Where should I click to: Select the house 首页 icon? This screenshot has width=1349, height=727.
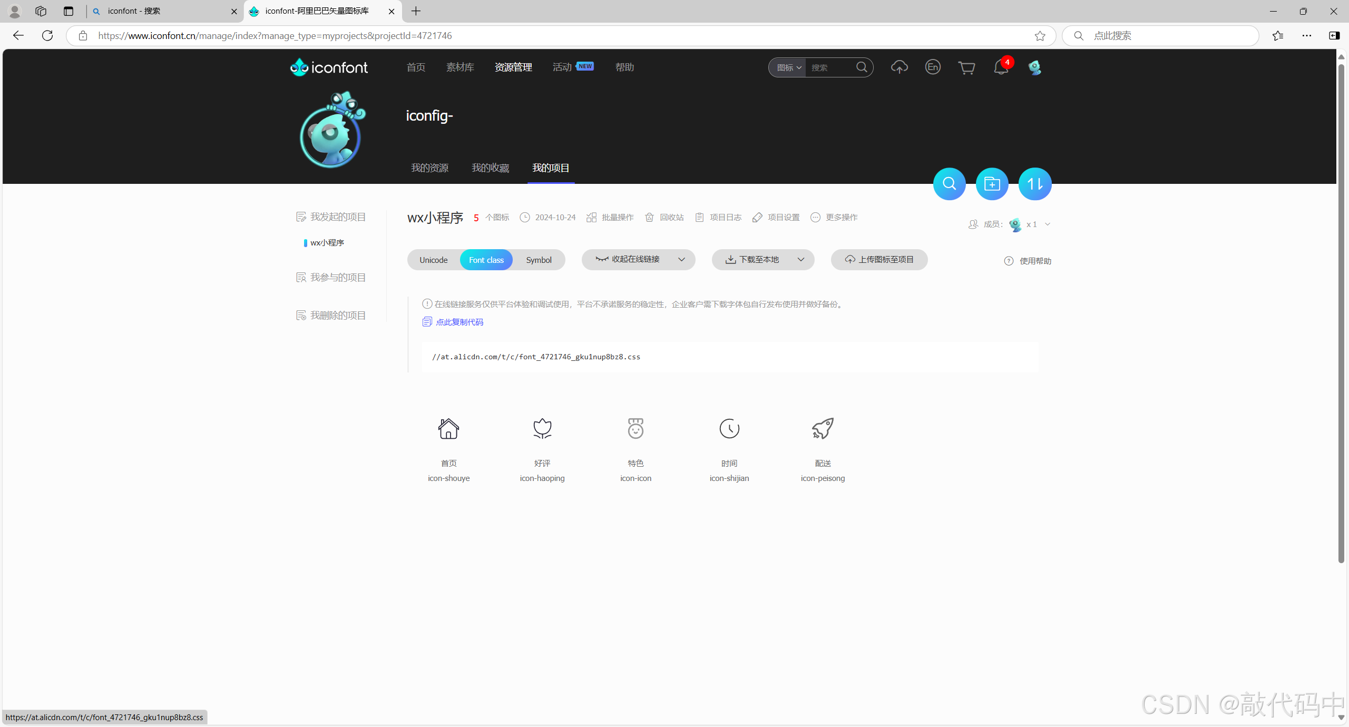pyautogui.click(x=448, y=429)
